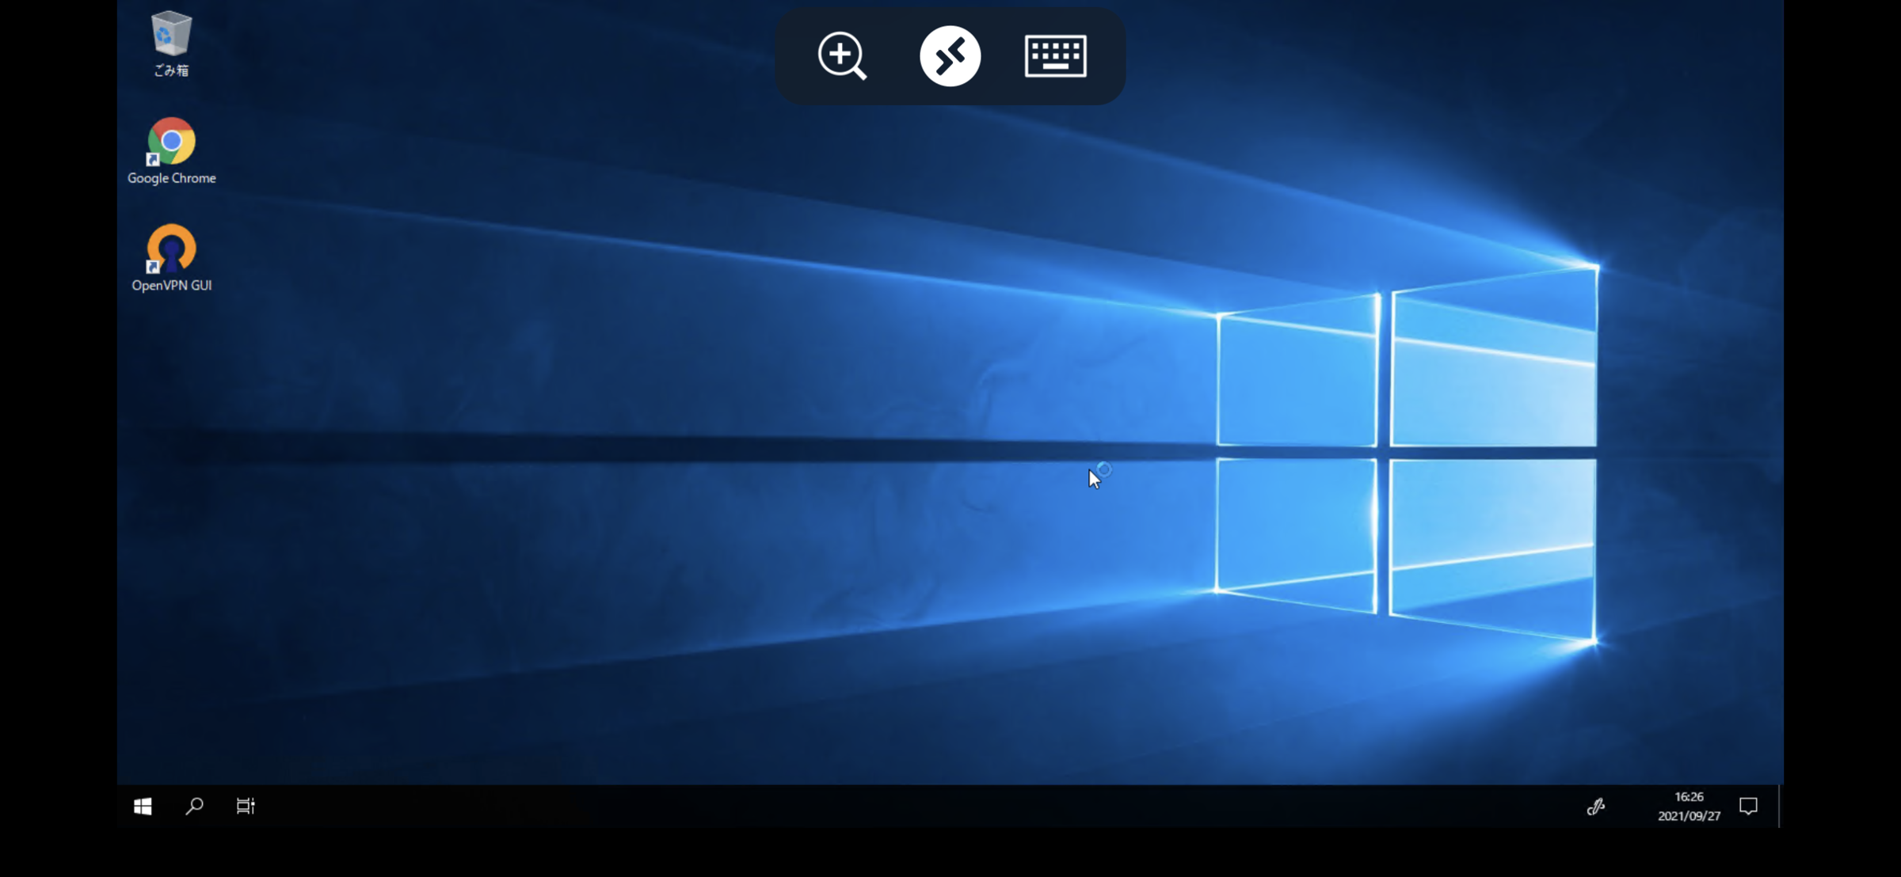Click the 16:26 clock time
1901x877 pixels.
(x=1689, y=796)
